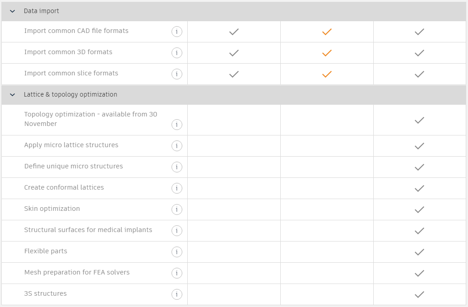The width and height of the screenshot is (468, 307).
Task: Click info icon beside Import common slice formats
Action: (x=177, y=74)
